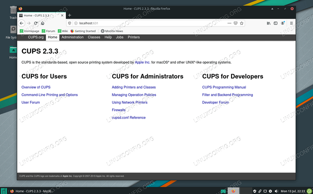The height and width of the screenshot is (194, 313).
Task: Open a new tab with the plus button
Action: coord(69,15)
